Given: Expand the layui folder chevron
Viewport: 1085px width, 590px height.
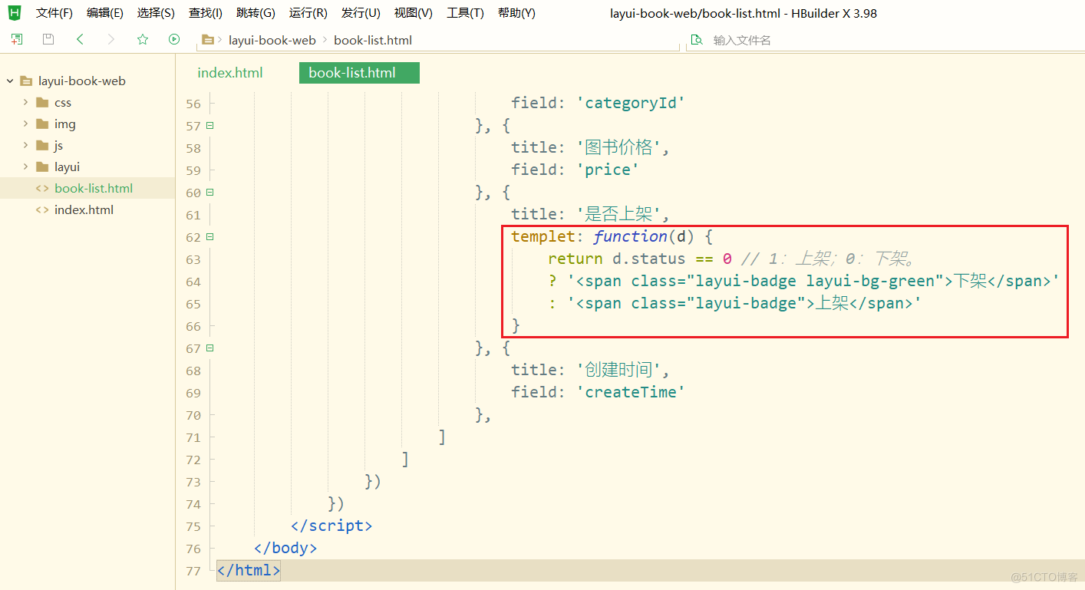Looking at the screenshot, I should [x=25, y=166].
